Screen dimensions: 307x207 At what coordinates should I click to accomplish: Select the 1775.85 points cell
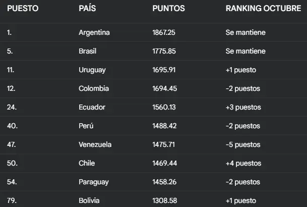164,51
